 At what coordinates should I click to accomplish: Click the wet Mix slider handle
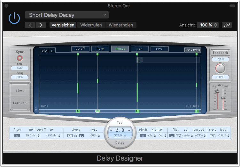(x=223, y=98)
